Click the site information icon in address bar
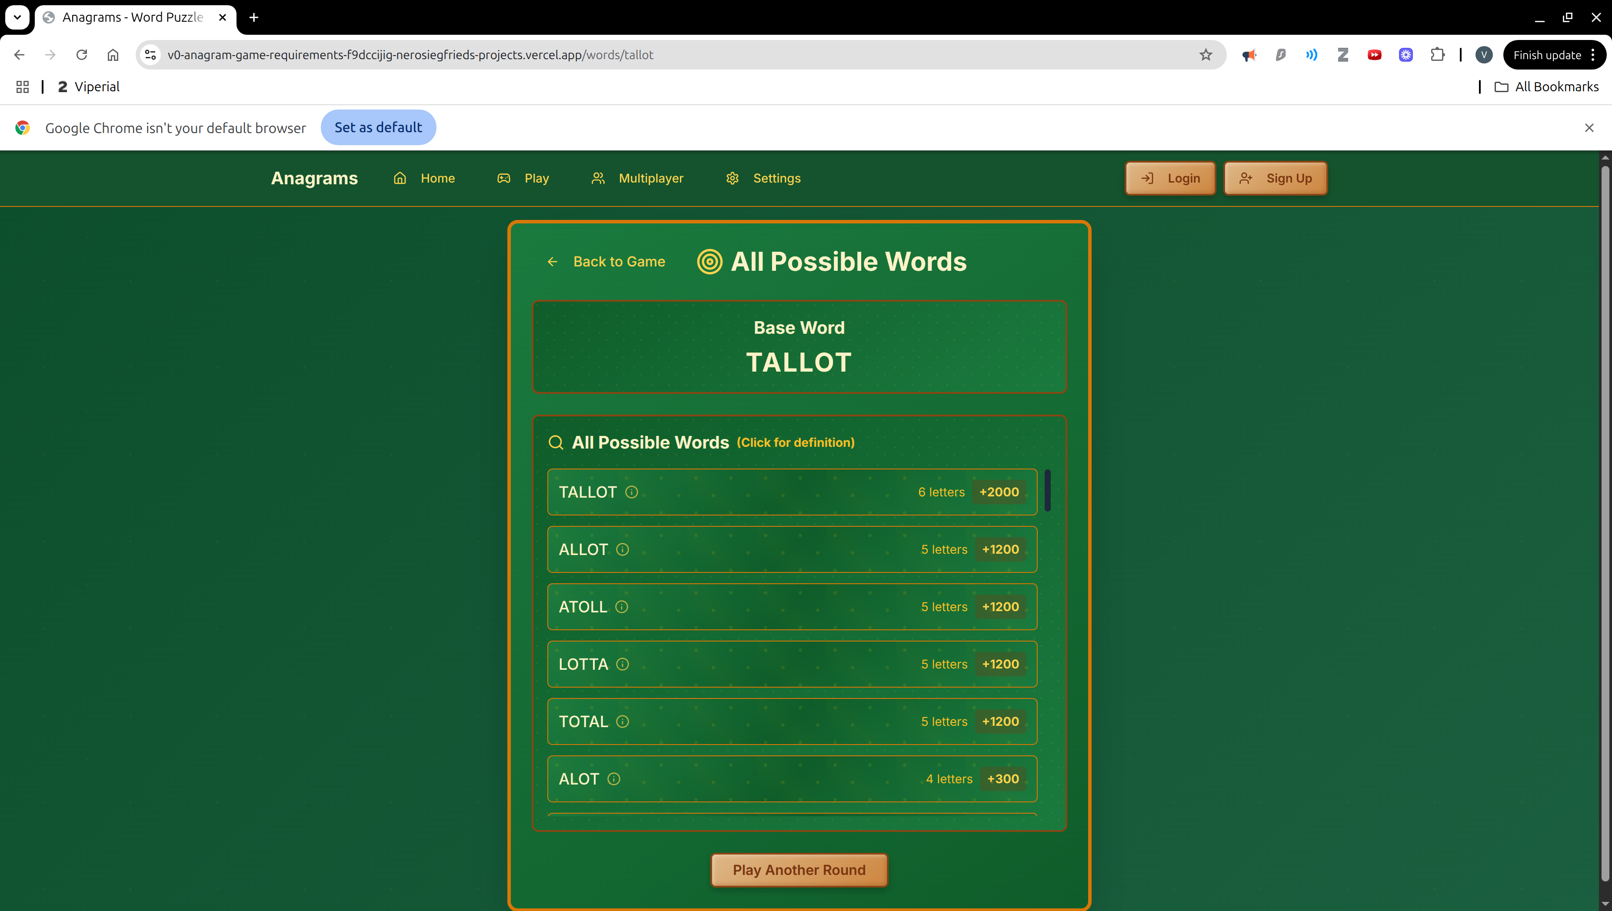The width and height of the screenshot is (1612, 911). coord(150,55)
